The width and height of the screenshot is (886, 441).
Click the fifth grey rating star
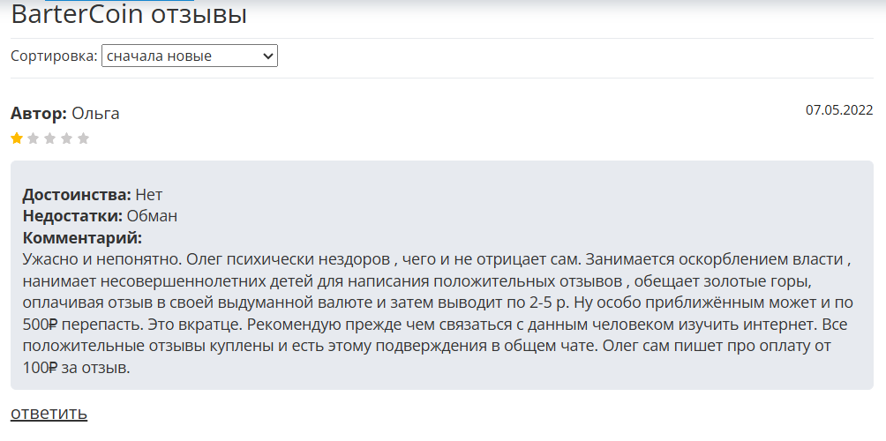pos(83,138)
